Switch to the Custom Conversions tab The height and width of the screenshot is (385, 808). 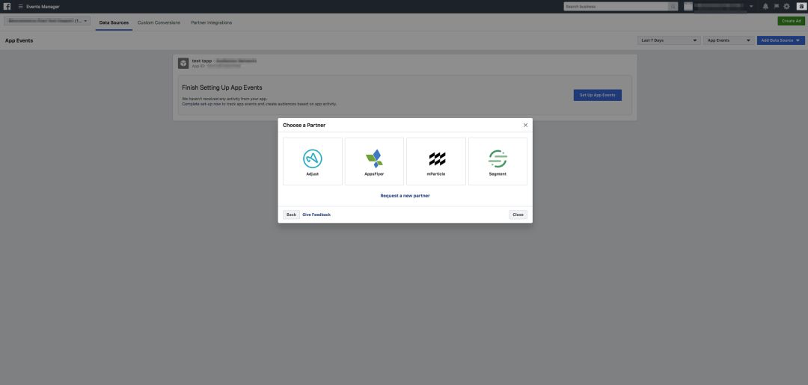(159, 22)
